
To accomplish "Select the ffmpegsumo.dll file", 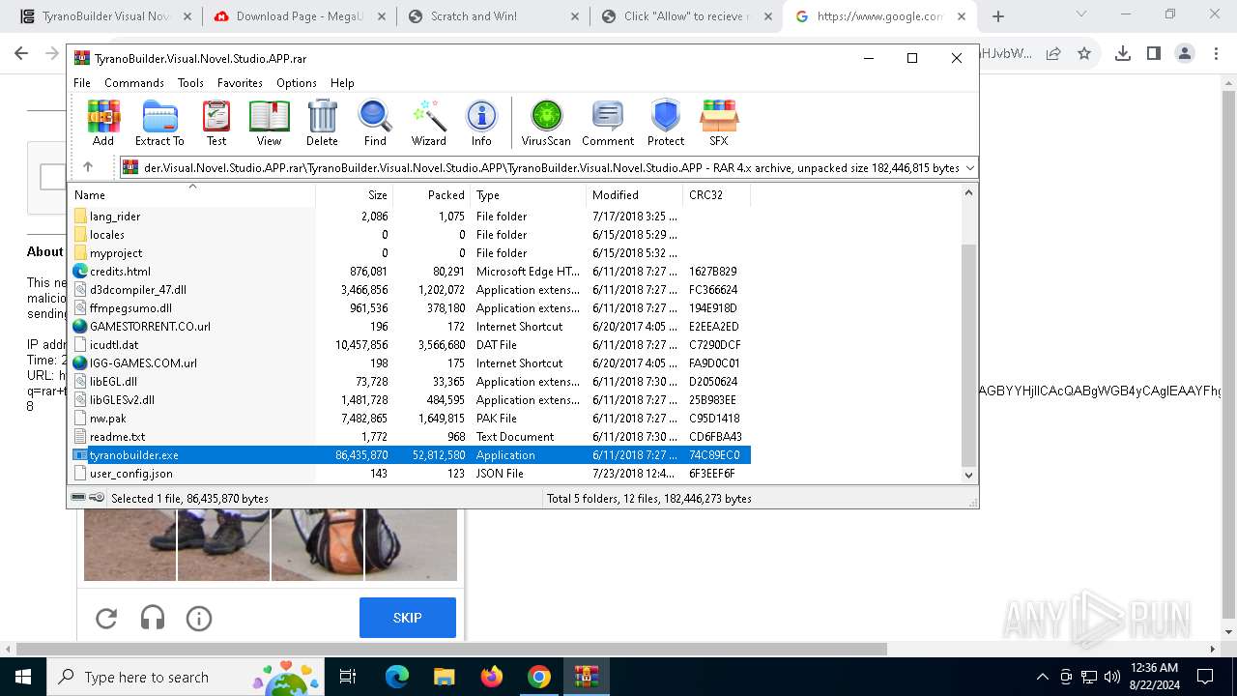I will 130,308.
